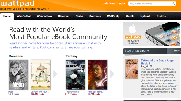Click the Login link

[121, 4]
